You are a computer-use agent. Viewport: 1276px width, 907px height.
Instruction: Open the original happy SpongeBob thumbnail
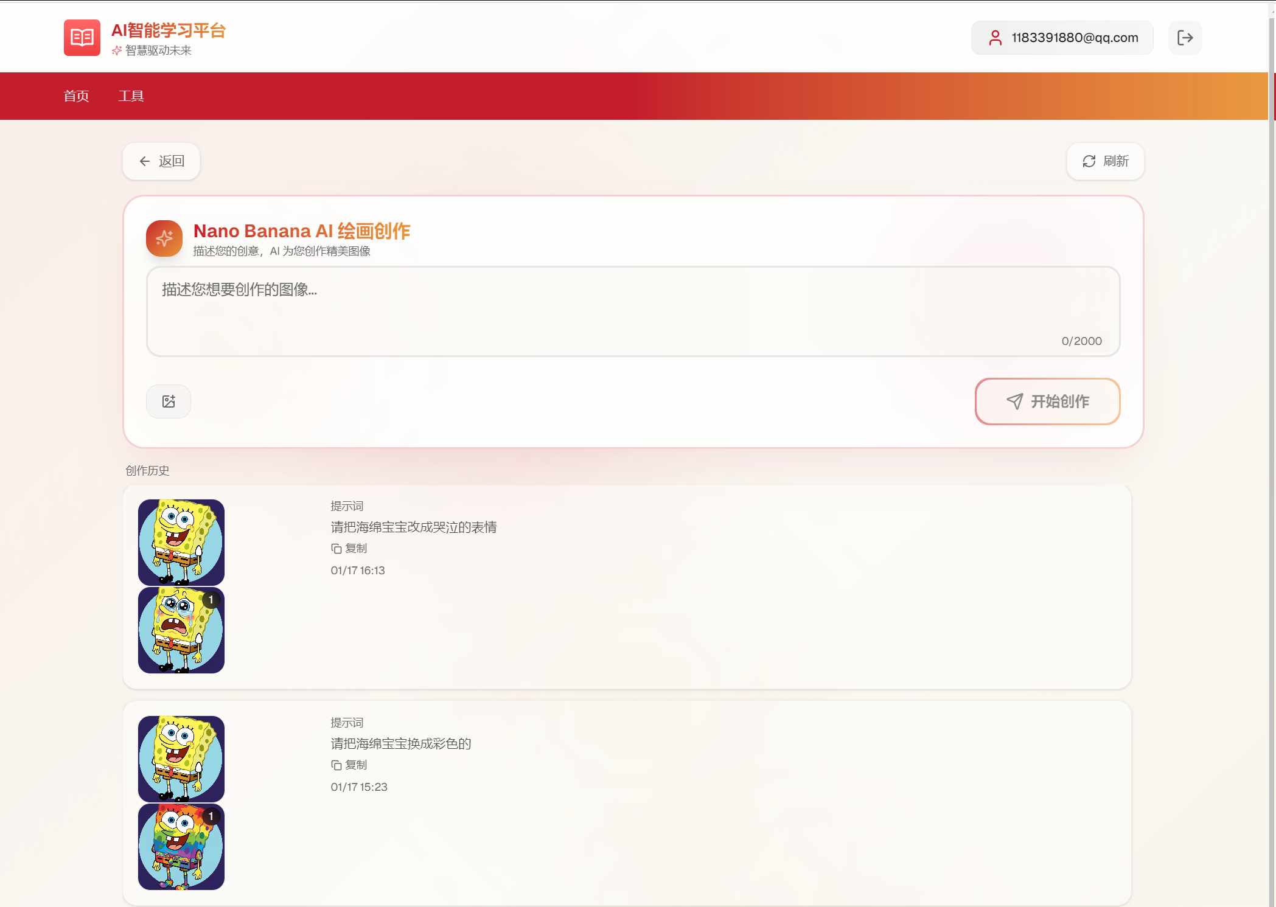pos(181,542)
